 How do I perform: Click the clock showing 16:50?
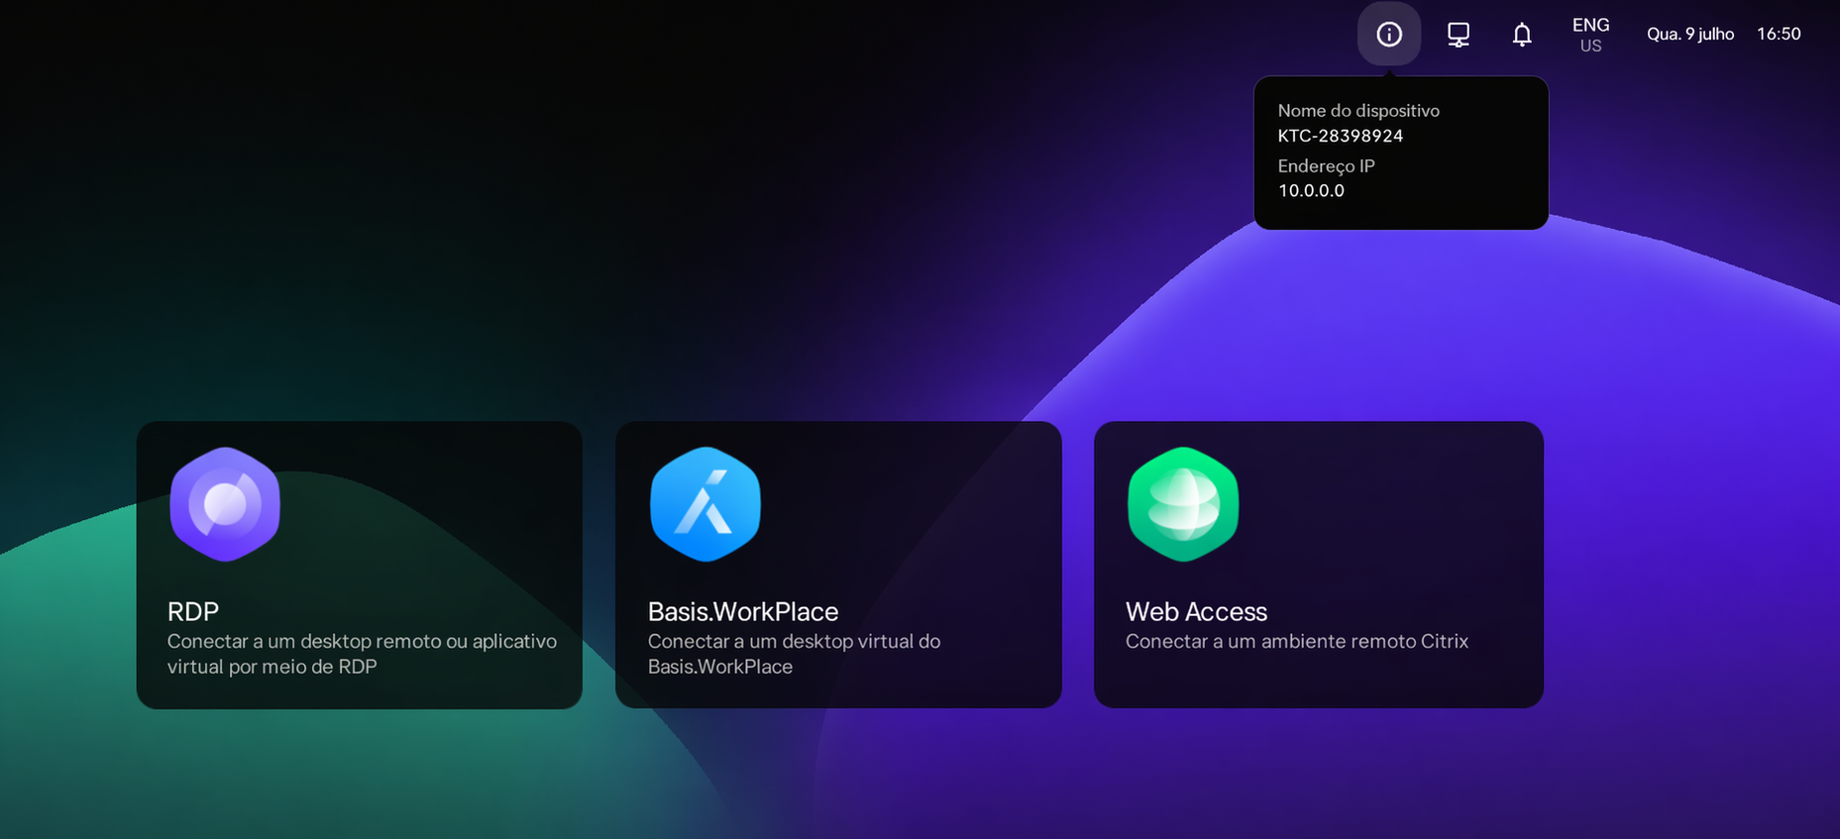[x=1779, y=34]
